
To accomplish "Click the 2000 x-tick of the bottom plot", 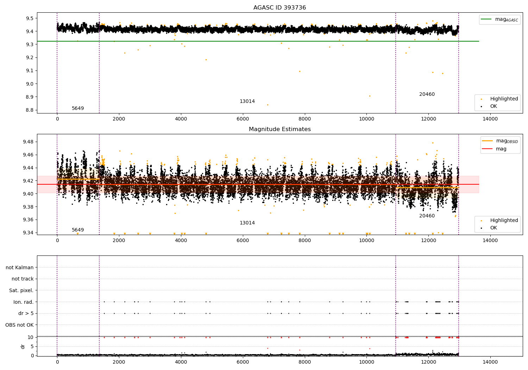I will (119, 362).
